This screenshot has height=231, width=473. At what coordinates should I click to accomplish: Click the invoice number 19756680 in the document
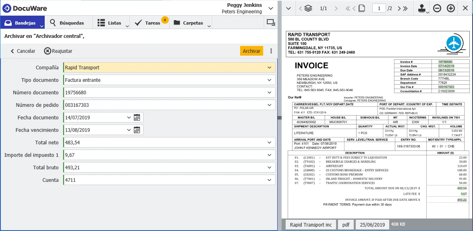click(x=445, y=62)
